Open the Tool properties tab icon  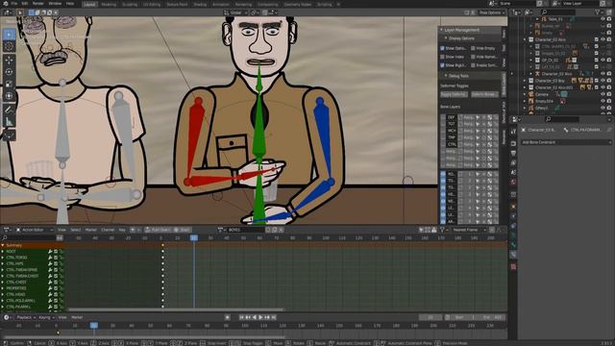point(513,133)
